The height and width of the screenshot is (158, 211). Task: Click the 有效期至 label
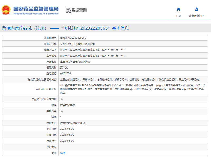point(51,141)
